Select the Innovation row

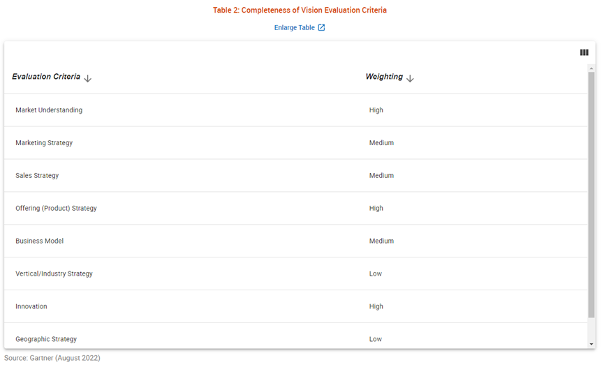coord(296,306)
